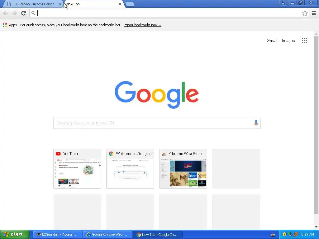Bookmark this page with the star icon
The height and width of the screenshot is (239, 319).
(305, 13)
